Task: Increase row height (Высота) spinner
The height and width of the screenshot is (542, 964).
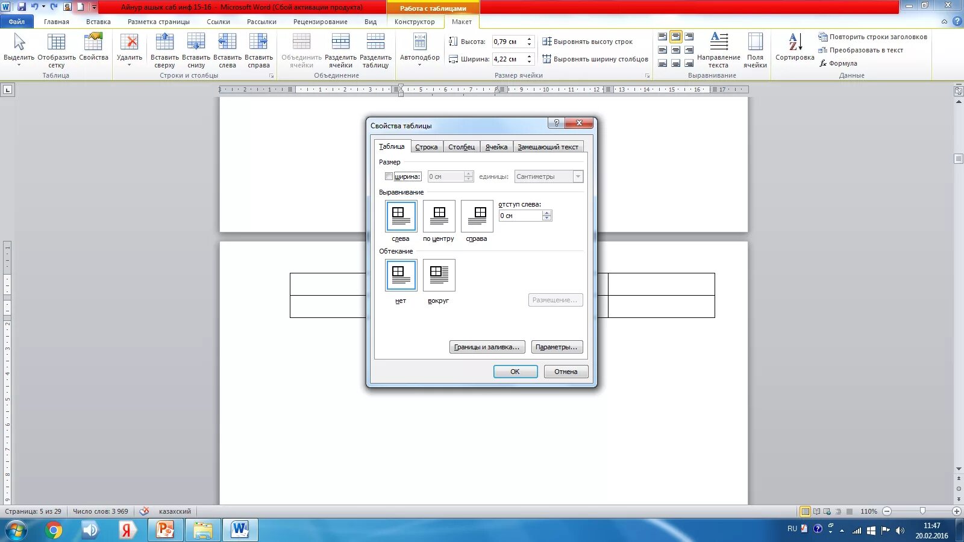Action: (x=529, y=39)
